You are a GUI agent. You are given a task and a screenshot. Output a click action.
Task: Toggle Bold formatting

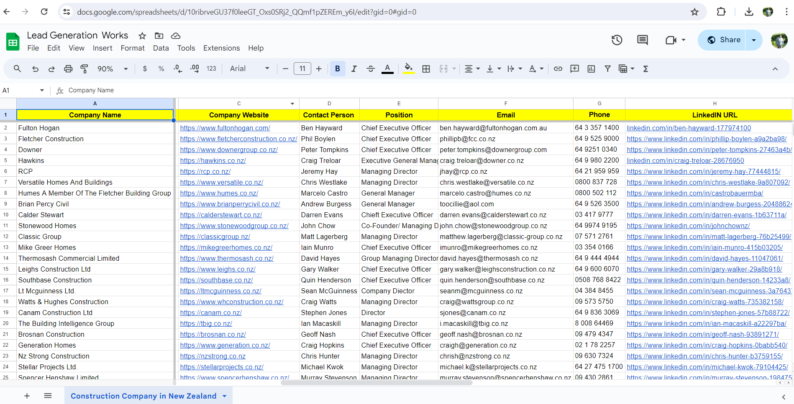(x=337, y=69)
